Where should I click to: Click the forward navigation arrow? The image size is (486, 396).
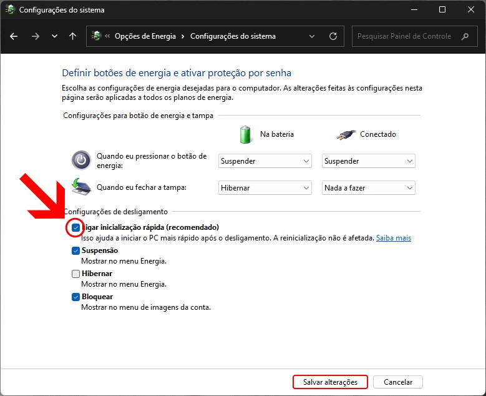click(x=35, y=36)
